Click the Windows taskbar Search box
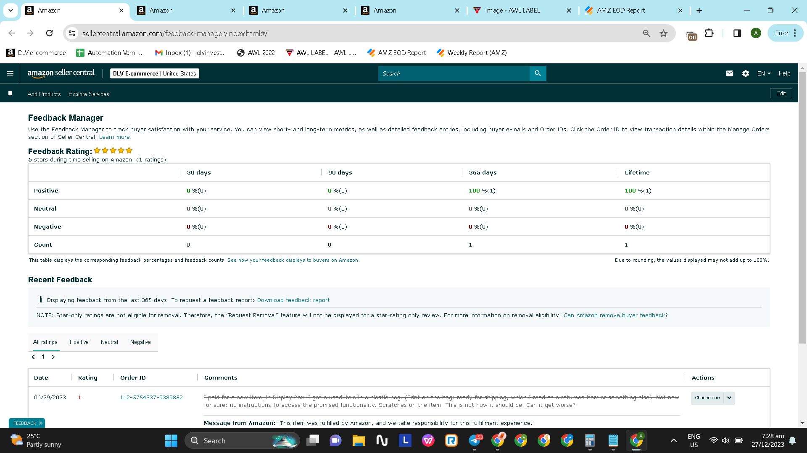This screenshot has width=807, height=453. pos(242,440)
